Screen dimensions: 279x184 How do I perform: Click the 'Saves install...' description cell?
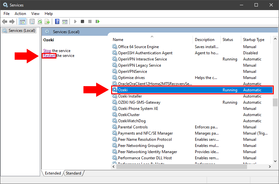(207, 47)
